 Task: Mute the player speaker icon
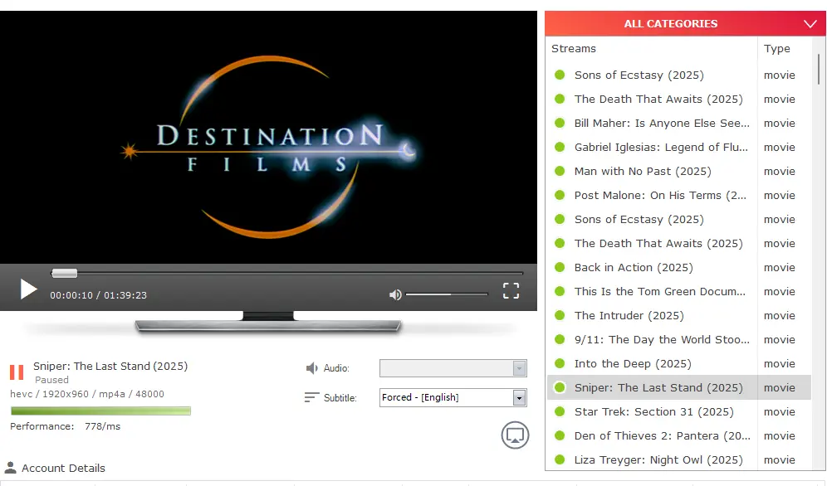(x=395, y=295)
